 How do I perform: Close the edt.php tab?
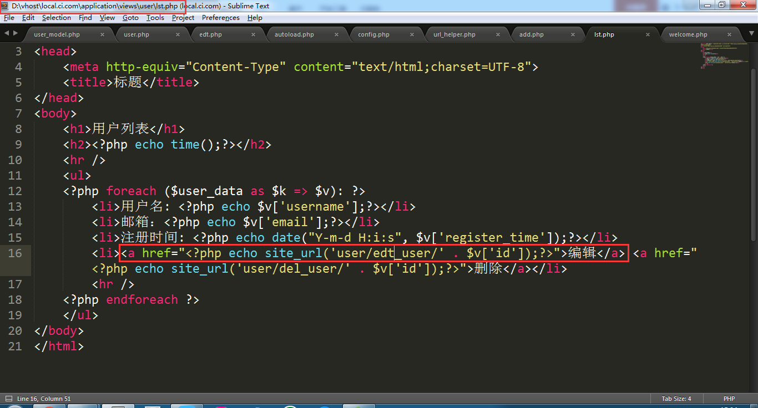coord(253,34)
